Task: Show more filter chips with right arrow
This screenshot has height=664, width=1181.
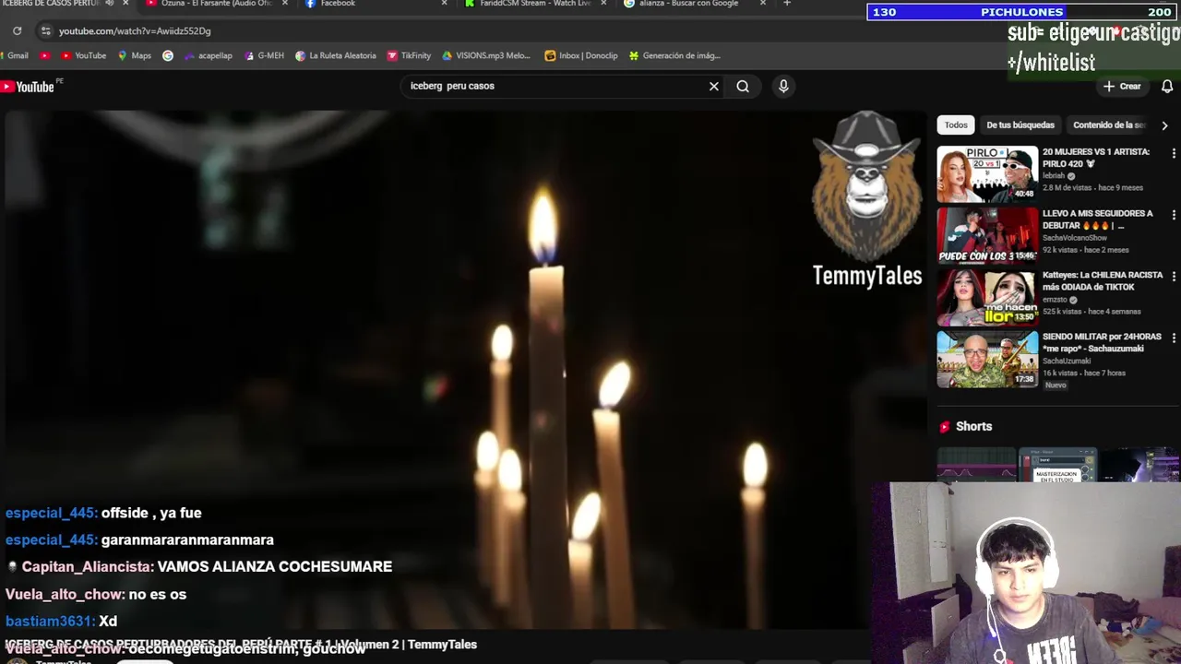Action: point(1164,125)
